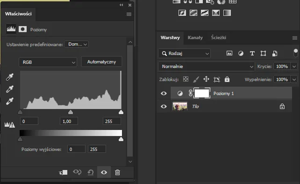Click the Automatyczny button

(101, 62)
